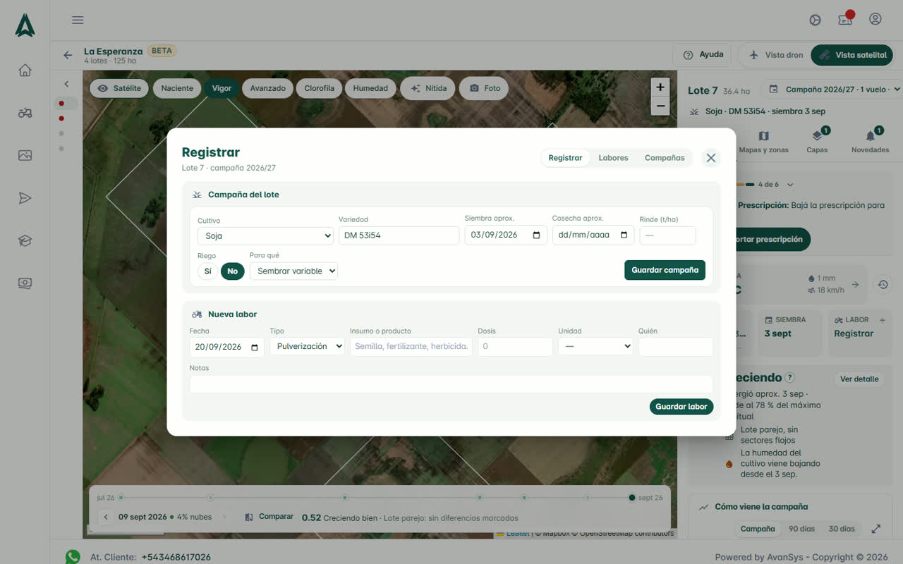The image size is (903, 564).
Task: Switch to the Labores tab
Action: point(613,158)
